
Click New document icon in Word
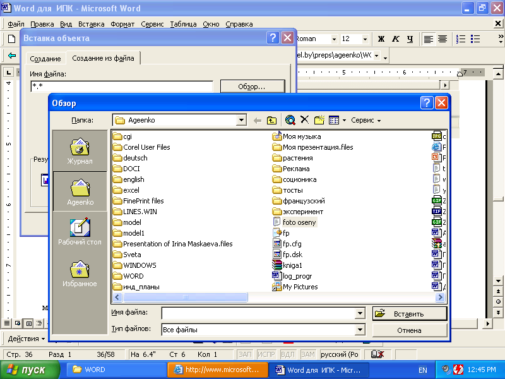[11, 39]
